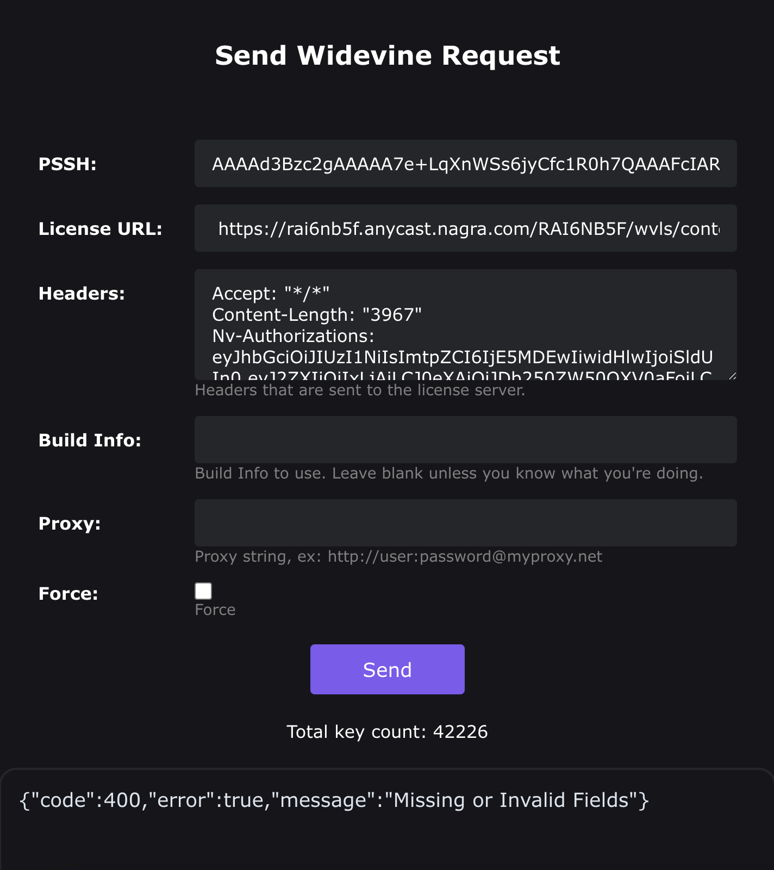Click the gray Force caption under checkbox

coord(215,610)
